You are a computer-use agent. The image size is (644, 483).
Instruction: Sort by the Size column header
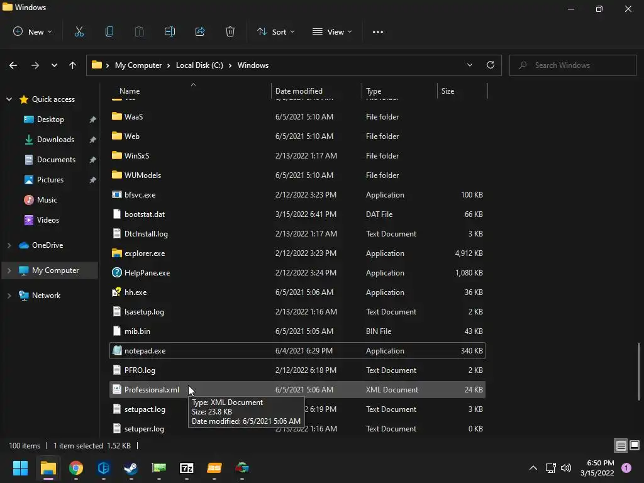463,91
